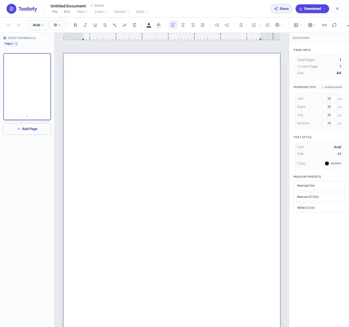Image resolution: width=349 pixels, height=327 pixels.
Task: Click the undo arrow icon
Action: [x=9, y=25]
